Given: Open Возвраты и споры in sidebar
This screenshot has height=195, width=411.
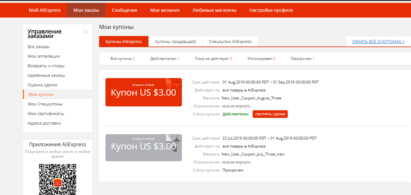Looking at the screenshot, I should 46,66.
